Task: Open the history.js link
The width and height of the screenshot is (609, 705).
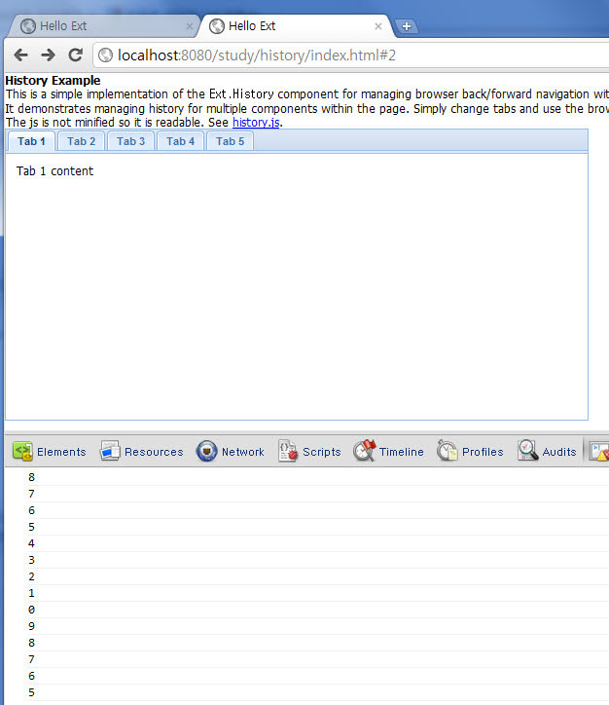Action: click(256, 123)
